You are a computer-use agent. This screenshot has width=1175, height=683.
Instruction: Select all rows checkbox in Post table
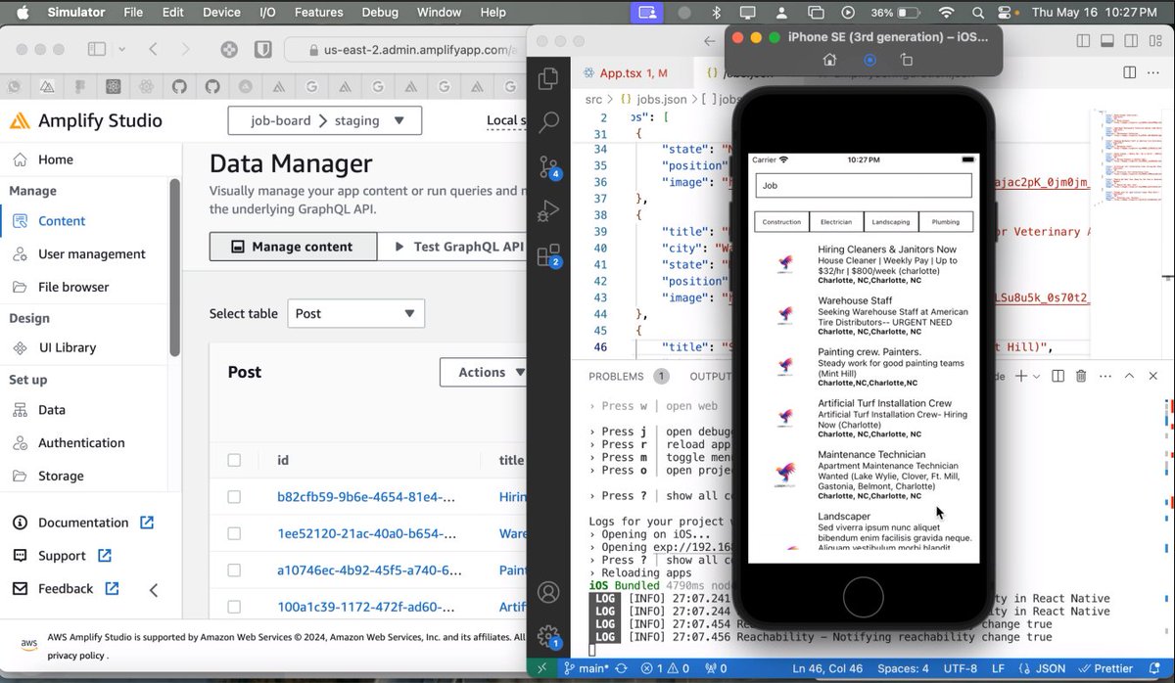pyautogui.click(x=234, y=460)
